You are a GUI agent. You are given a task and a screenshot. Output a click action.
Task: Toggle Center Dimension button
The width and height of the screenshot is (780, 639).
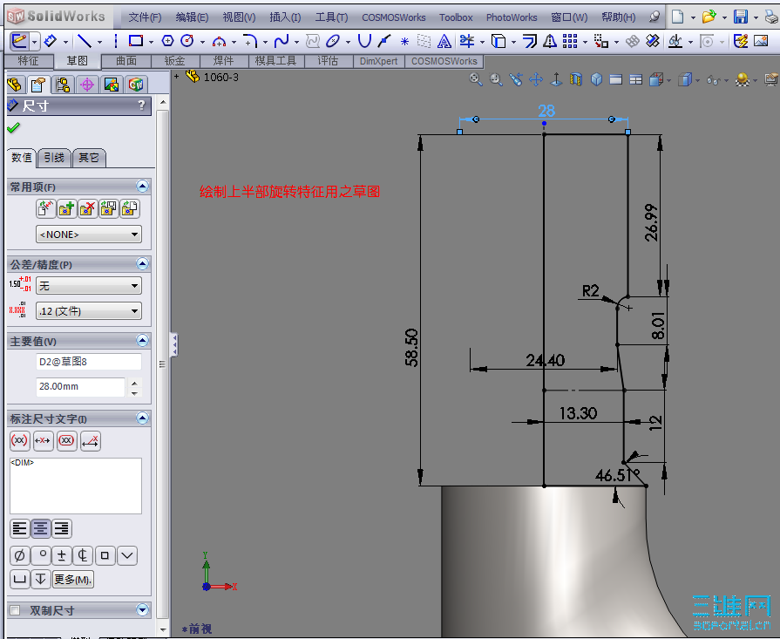(44, 440)
